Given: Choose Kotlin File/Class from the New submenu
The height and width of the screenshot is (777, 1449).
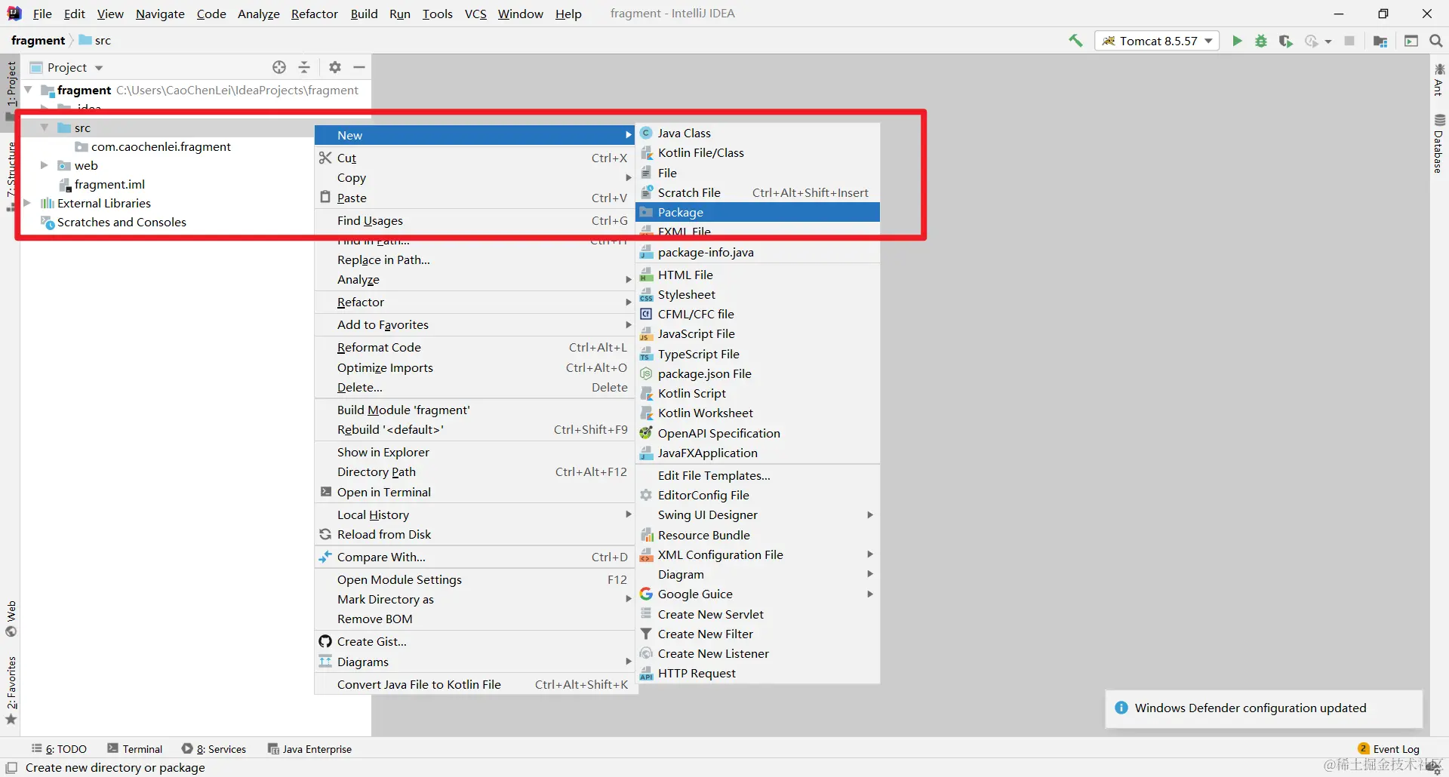Looking at the screenshot, I should [x=758, y=152].
